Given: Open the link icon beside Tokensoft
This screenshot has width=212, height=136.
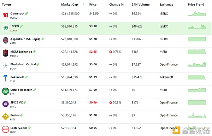Looking at the screenshot, I should (x=26, y=77).
